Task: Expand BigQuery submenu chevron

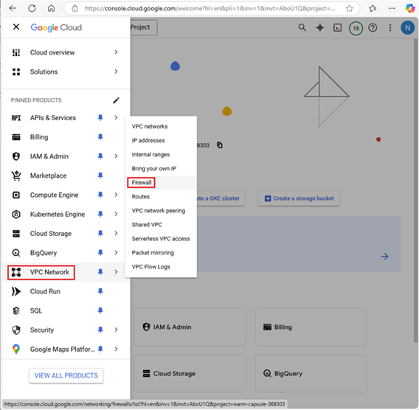Action: click(116, 253)
